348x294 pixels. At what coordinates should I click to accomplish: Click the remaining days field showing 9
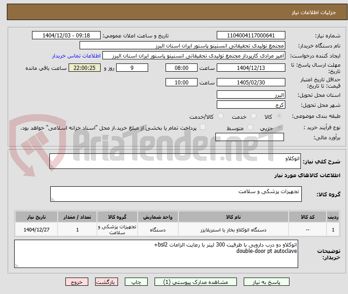(132, 68)
